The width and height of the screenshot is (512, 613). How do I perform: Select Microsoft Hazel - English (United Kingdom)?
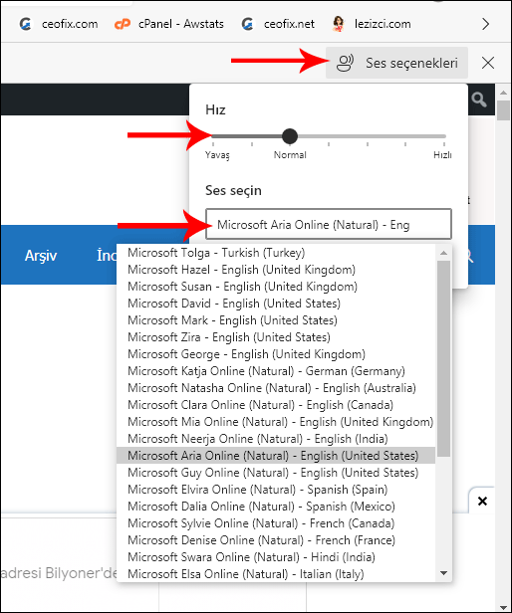276,270
